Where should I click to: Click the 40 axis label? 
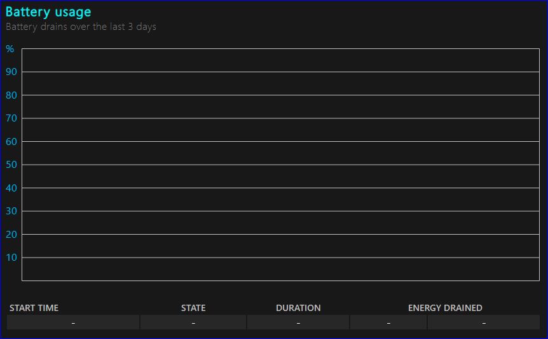click(x=11, y=188)
